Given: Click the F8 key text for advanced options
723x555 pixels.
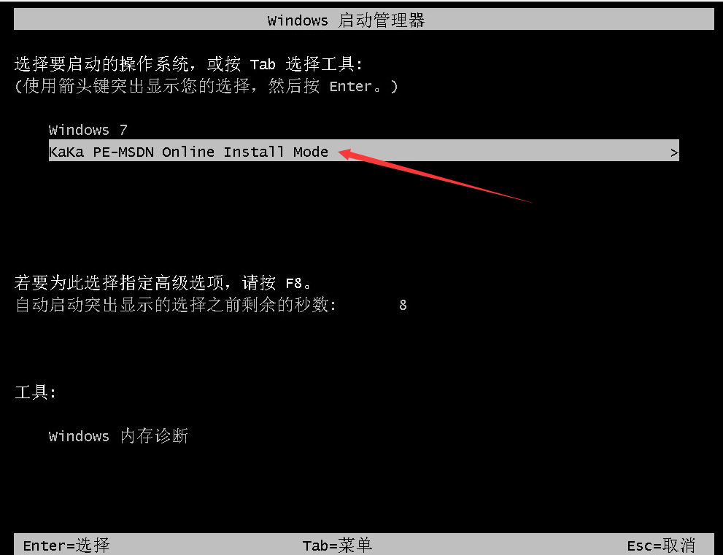Looking at the screenshot, I should [x=294, y=282].
